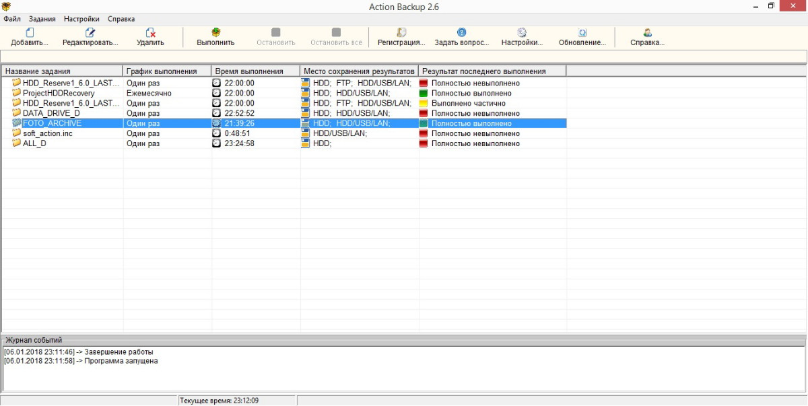This screenshot has width=808, height=406.
Task: Click the Обновление toolbar icon
Action: (582, 32)
